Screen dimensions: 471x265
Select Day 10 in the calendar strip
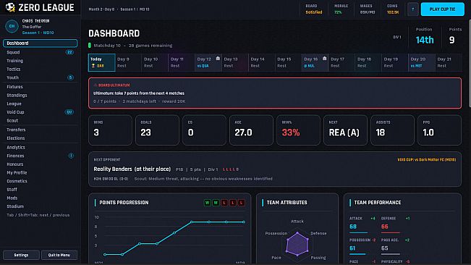[x=155, y=62]
